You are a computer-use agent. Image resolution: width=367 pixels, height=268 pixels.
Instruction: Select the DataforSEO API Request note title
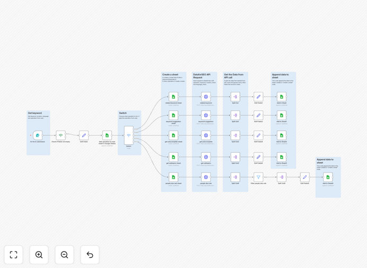click(202, 76)
